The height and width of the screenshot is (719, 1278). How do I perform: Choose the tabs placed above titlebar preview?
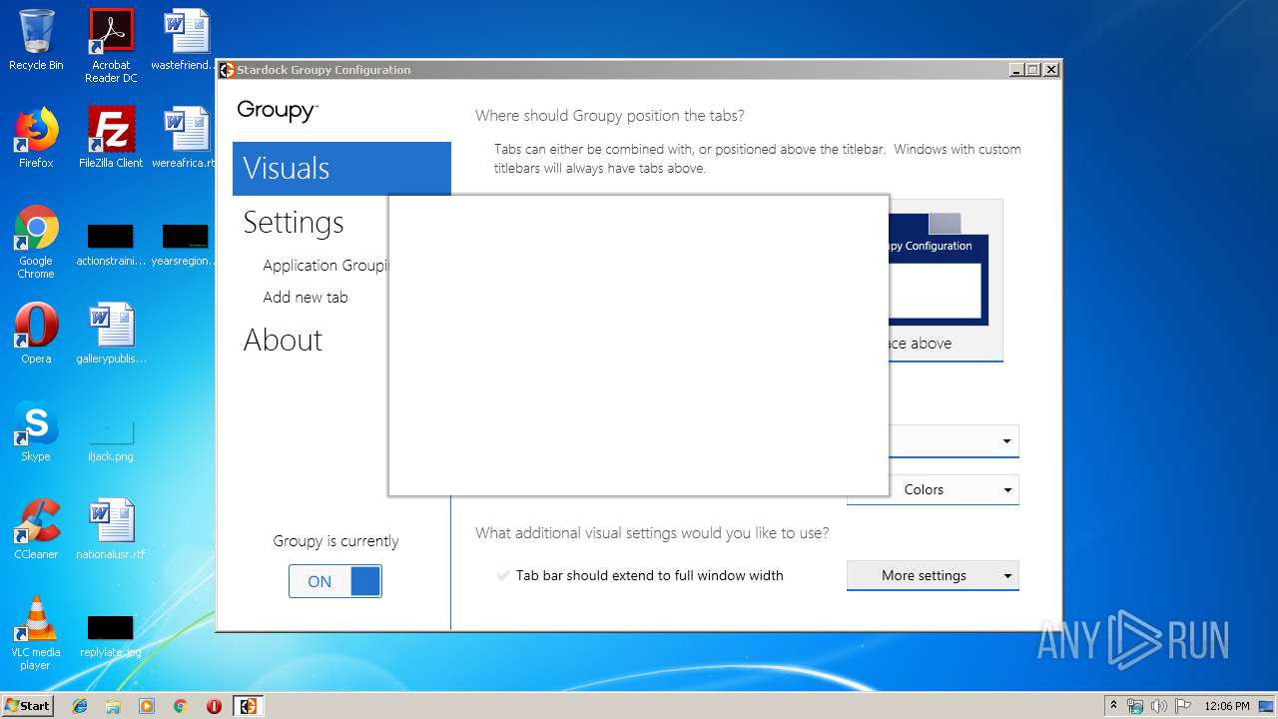click(945, 281)
